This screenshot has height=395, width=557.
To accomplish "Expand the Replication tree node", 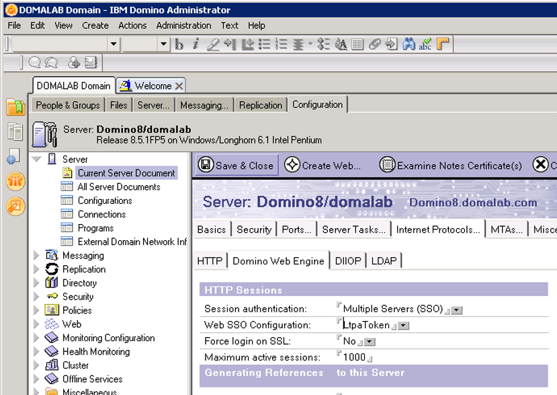I will (x=36, y=269).
